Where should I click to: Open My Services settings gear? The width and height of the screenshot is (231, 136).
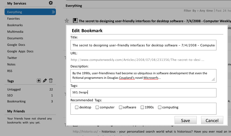pos(51,3)
